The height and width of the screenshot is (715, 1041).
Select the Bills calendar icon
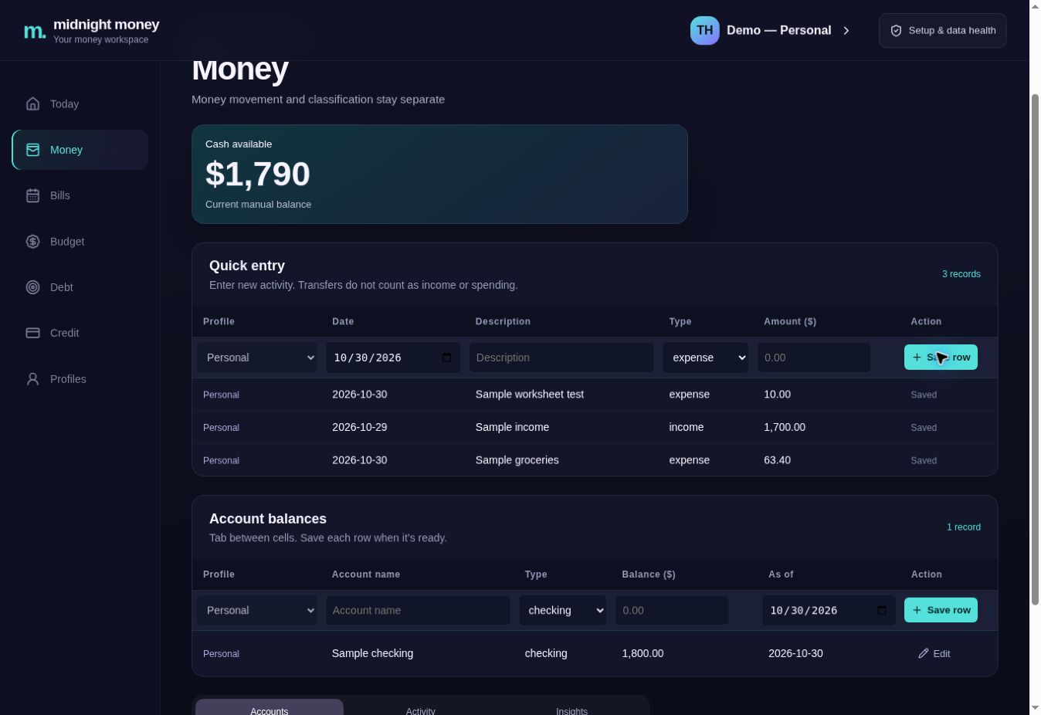coord(32,195)
